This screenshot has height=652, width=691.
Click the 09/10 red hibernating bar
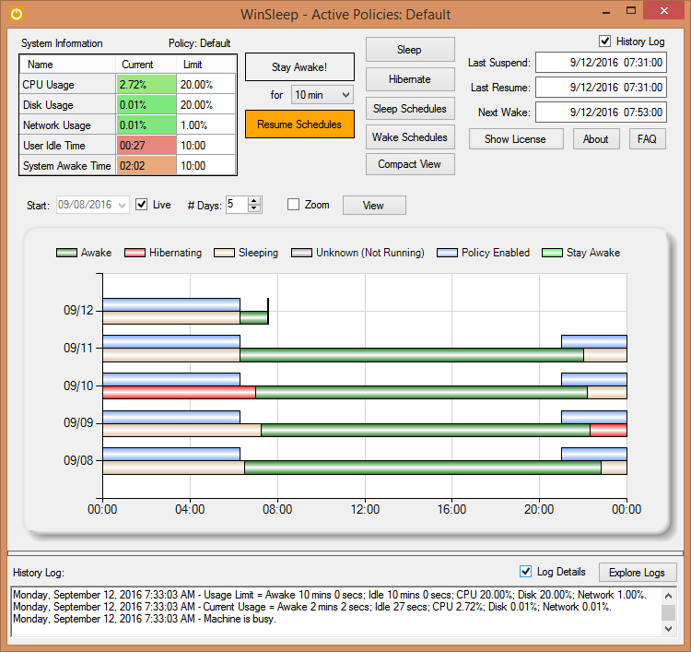[179, 392]
